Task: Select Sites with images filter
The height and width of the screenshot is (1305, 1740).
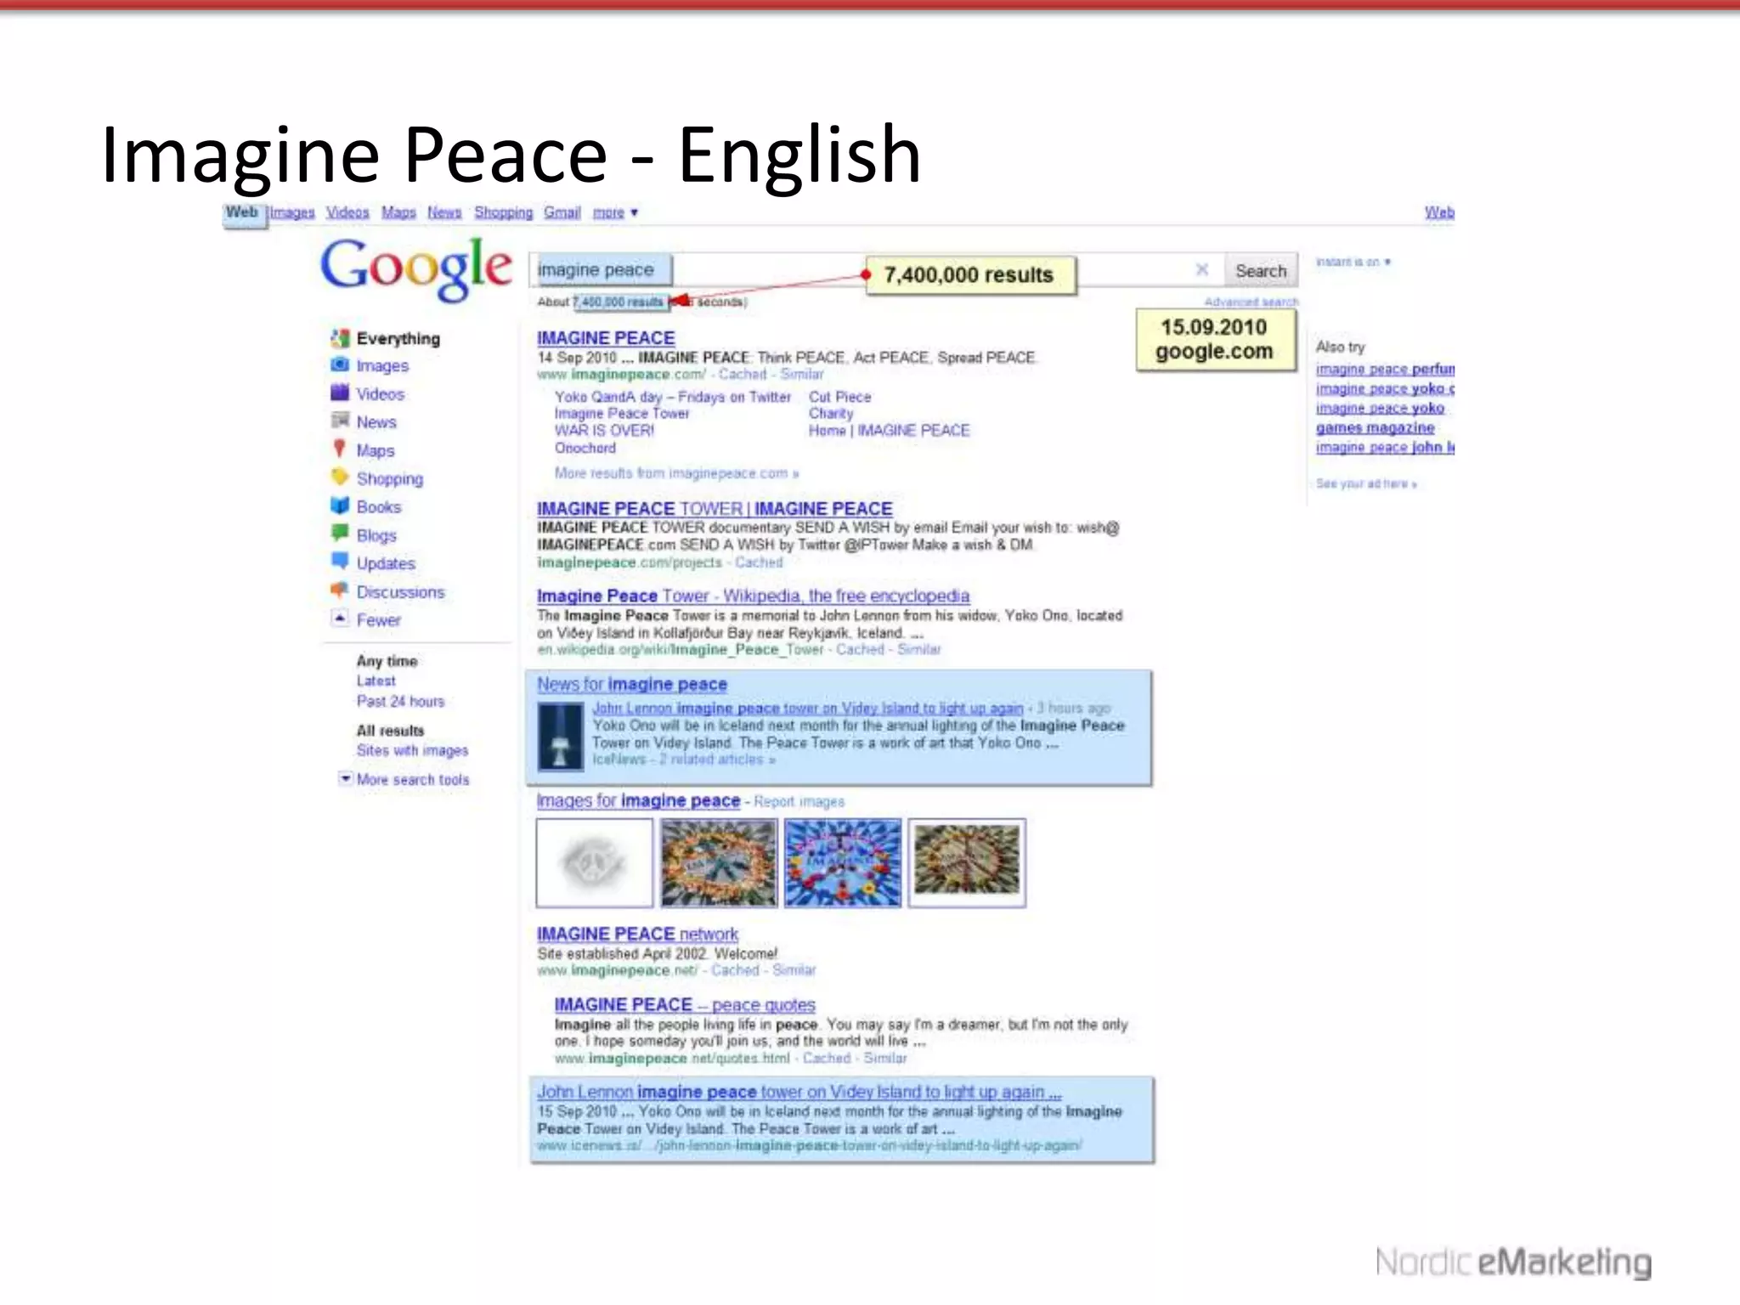Action: (x=412, y=751)
